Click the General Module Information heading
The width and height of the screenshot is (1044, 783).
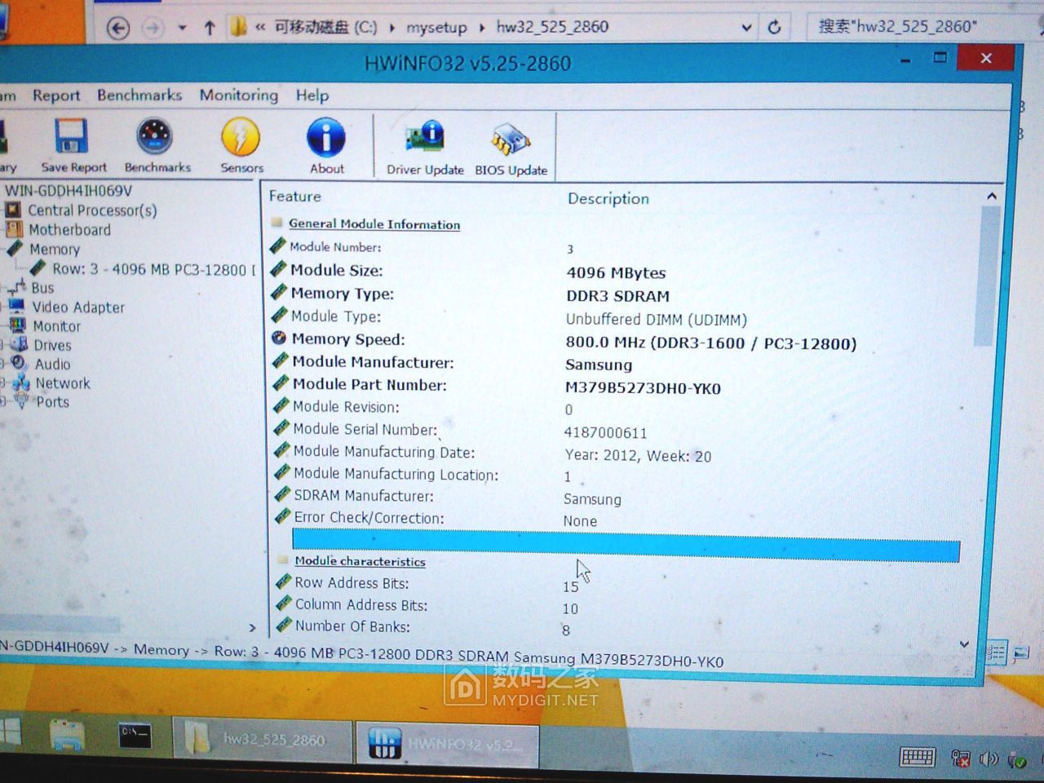pyautogui.click(x=374, y=224)
